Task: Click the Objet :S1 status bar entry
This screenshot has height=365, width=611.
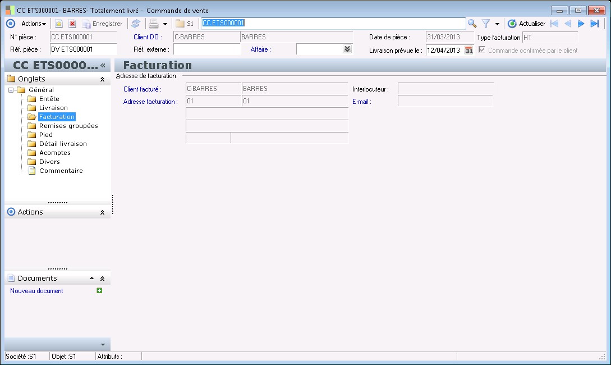Action: click(64, 357)
